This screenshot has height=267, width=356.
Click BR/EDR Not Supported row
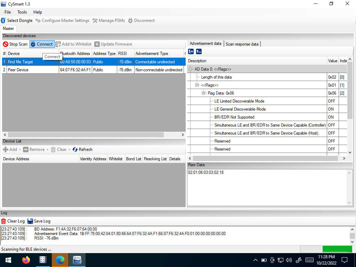(x=267, y=117)
